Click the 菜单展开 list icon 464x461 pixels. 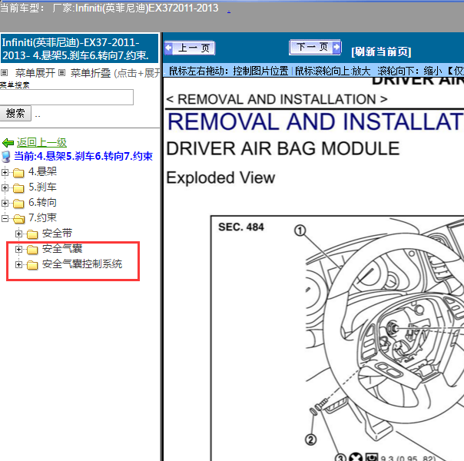(4, 72)
